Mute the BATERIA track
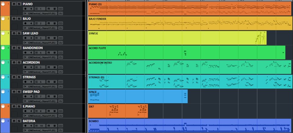The width and height of the screenshot is (293, 133). 14,121
